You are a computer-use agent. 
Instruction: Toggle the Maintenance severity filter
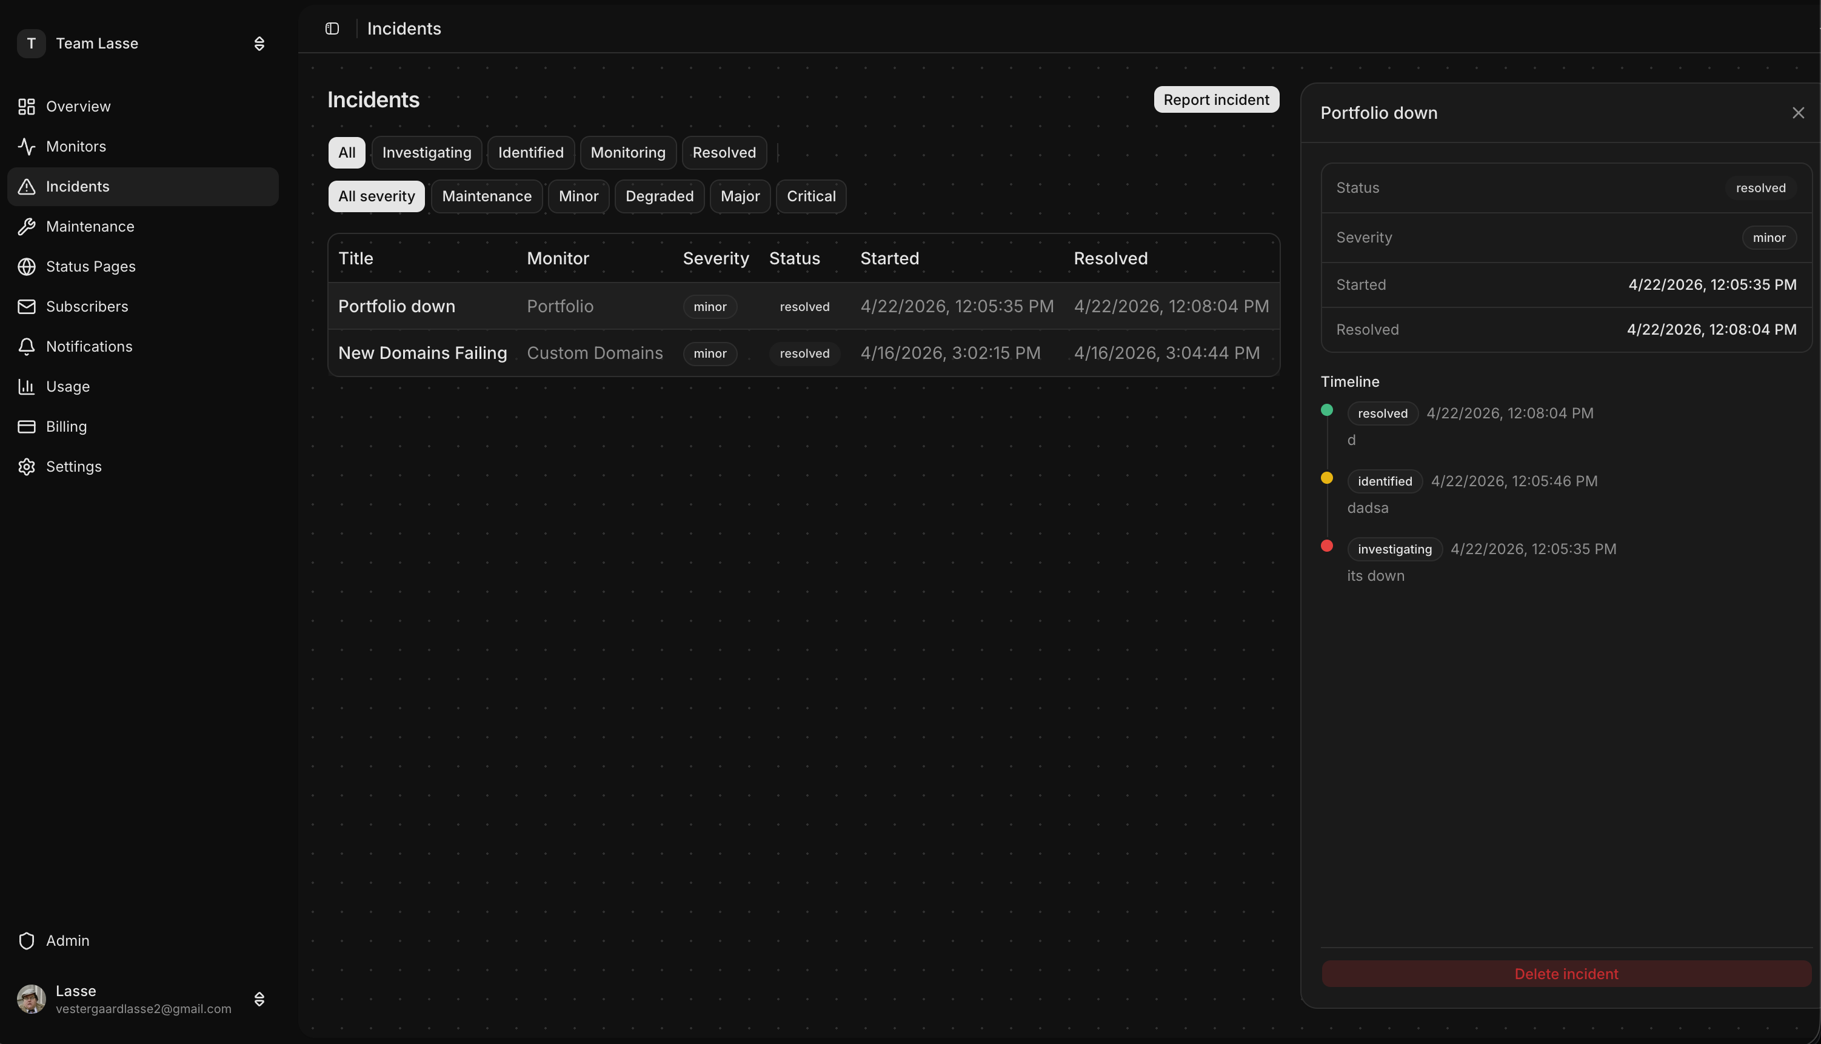tap(487, 196)
